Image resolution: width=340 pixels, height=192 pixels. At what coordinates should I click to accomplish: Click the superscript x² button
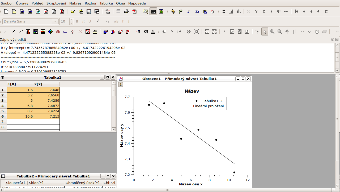click(98, 21)
